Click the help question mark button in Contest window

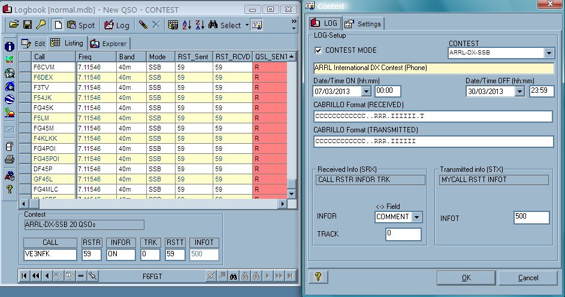coord(318,277)
